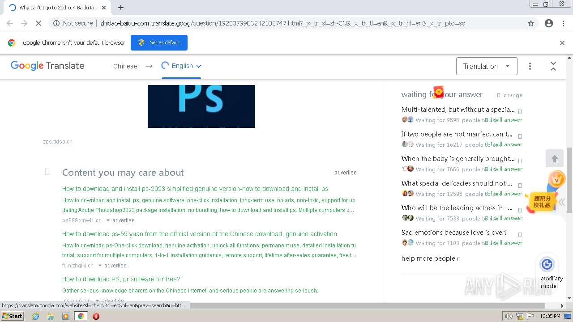Open the red stop-sign taskbar icon
Viewport: 573px width, 322px height.
(96, 316)
